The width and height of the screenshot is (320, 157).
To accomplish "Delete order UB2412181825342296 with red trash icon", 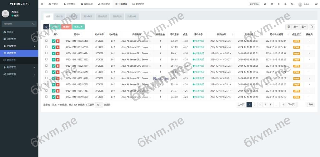I will coord(58,47).
